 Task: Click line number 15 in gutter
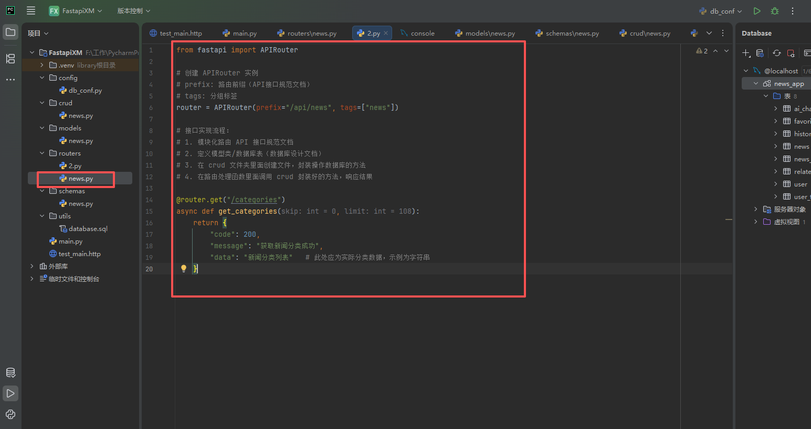149,211
